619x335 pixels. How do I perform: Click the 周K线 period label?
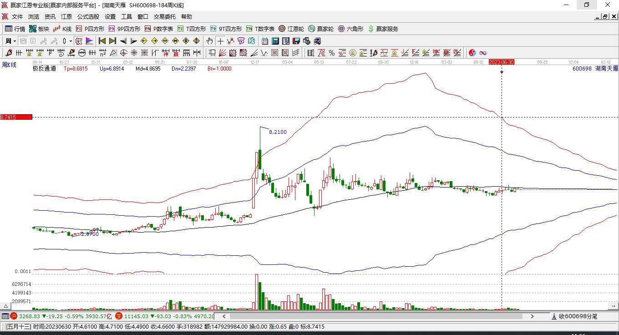pos(9,65)
